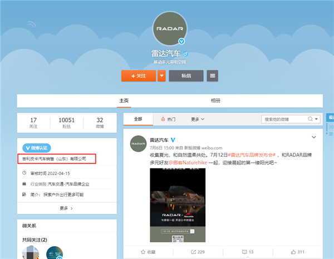
Task: Open the 7月6日 15:00 post timestamp
Action: click(162, 148)
